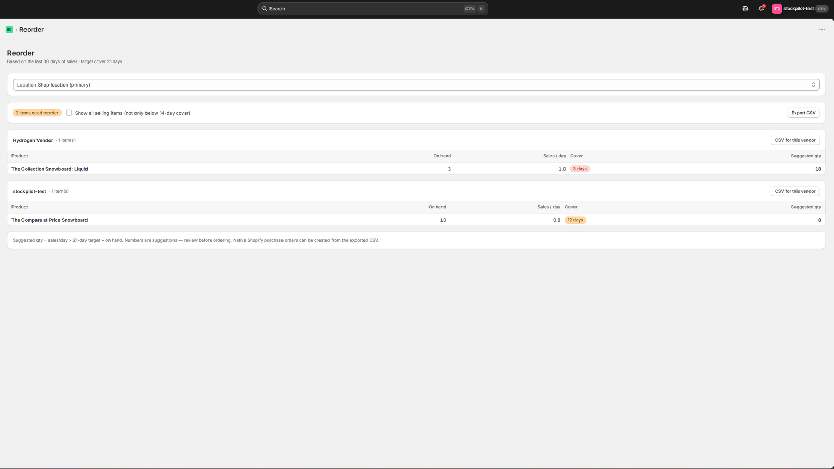
Task: Click the green app icon in breadcrumb
Action: (x=9, y=30)
